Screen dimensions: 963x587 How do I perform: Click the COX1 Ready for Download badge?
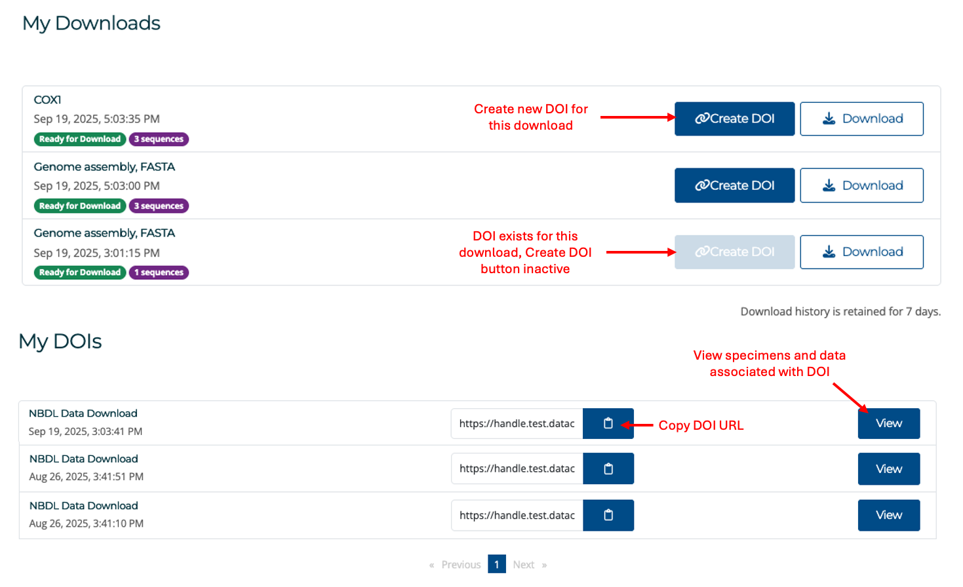coord(79,139)
